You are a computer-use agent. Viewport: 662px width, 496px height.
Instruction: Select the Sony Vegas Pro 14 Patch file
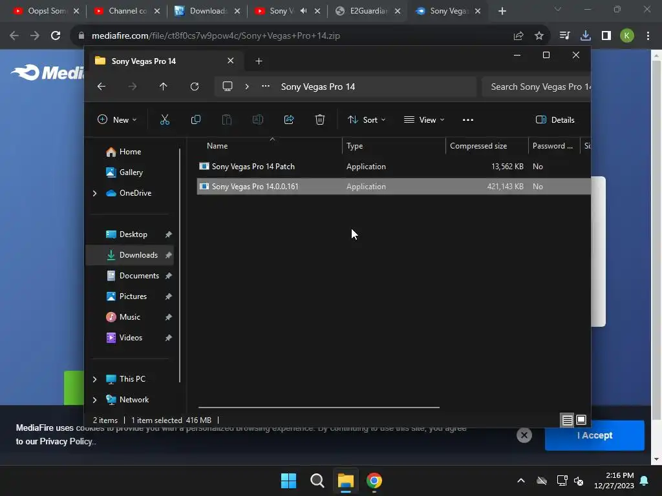tap(394, 167)
